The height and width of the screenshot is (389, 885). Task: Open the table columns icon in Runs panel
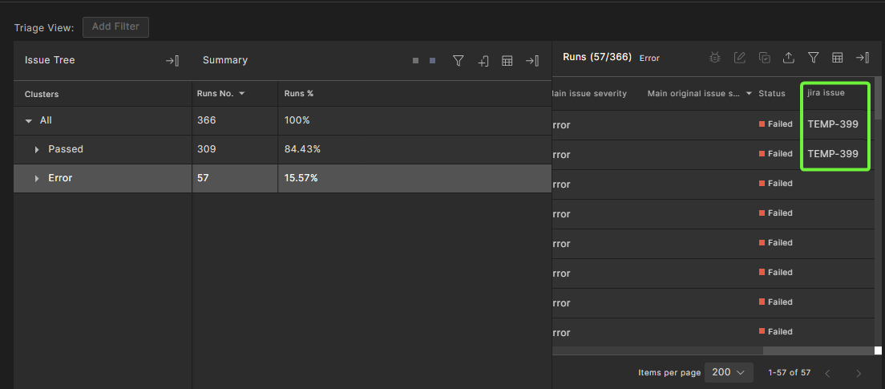[x=837, y=58]
